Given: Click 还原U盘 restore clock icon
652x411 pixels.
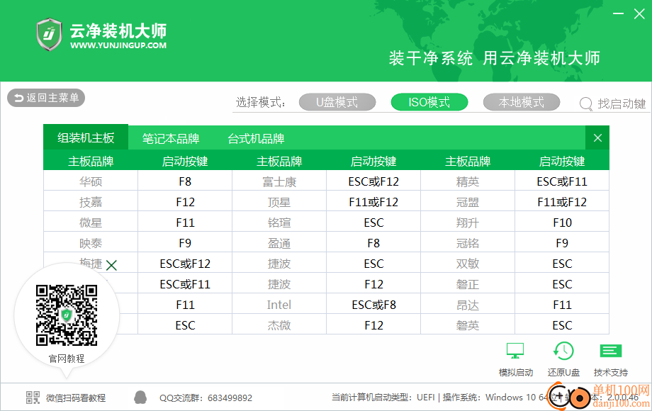Looking at the screenshot, I should click(x=563, y=351).
